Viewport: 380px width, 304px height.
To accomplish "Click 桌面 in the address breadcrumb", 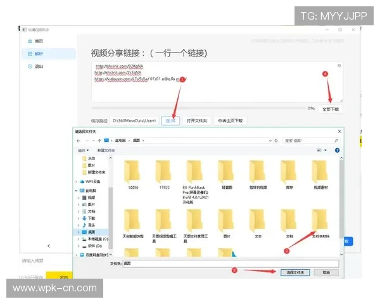I will pyautogui.click(x=136, y=141).
